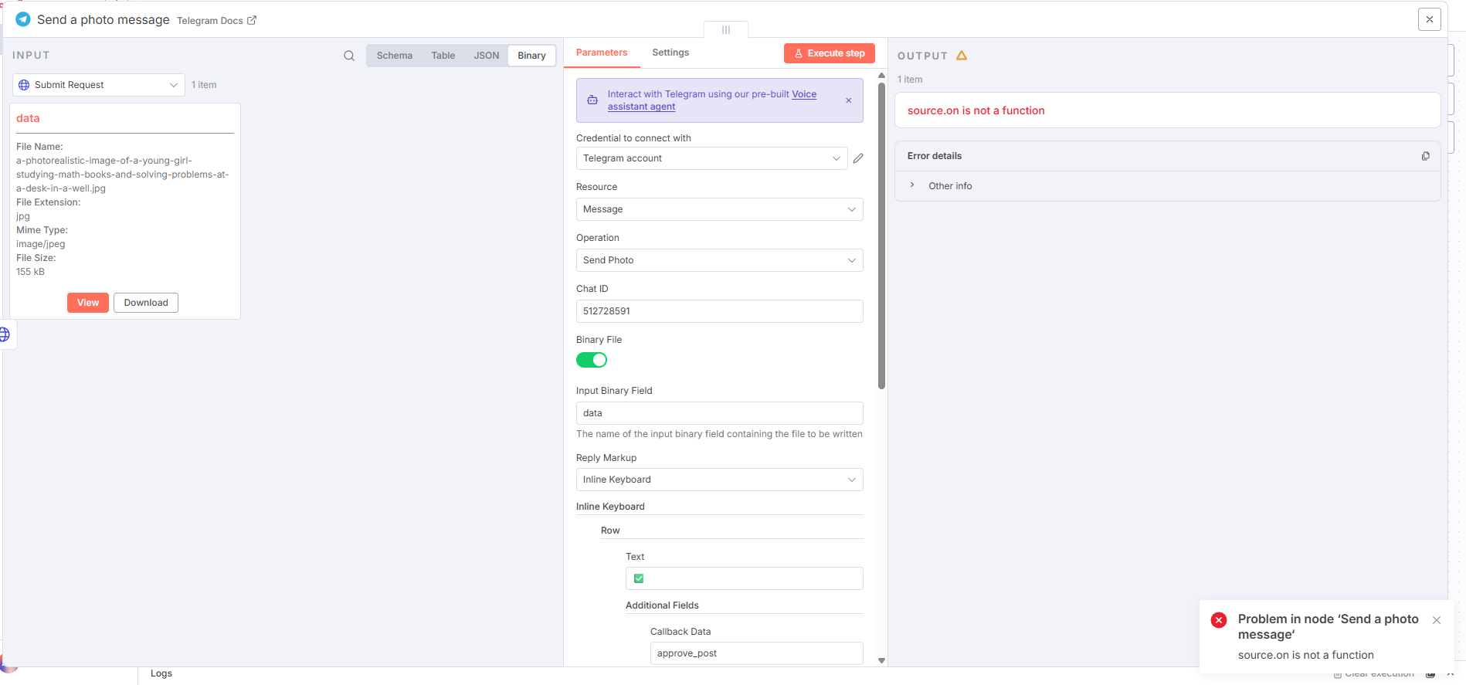Click the parameters panel vertical scrollbar
The width and height of the screenshot is (1466, 685).
point(881,232)
